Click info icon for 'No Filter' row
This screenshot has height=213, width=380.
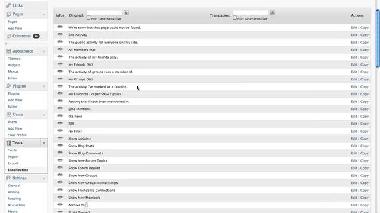60,131
